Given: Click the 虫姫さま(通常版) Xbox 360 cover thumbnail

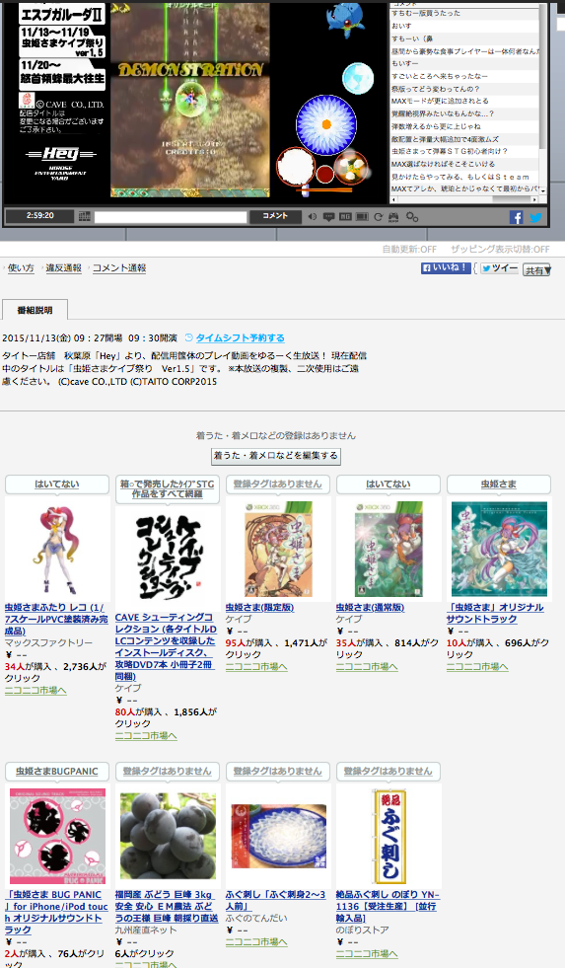Looking at the screenshot, I should 388,549.
